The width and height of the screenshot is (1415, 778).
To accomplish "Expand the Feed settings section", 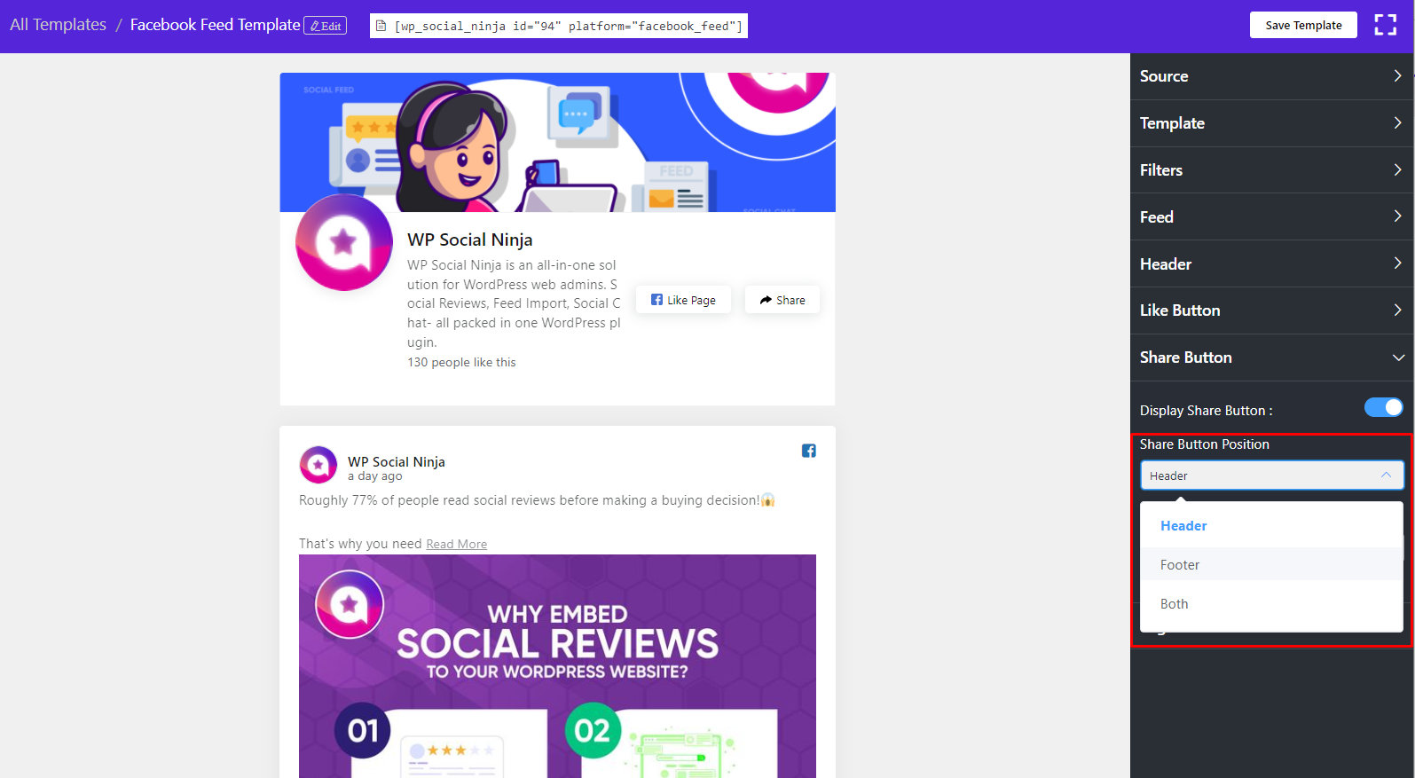I will [x=1271, y=217].
